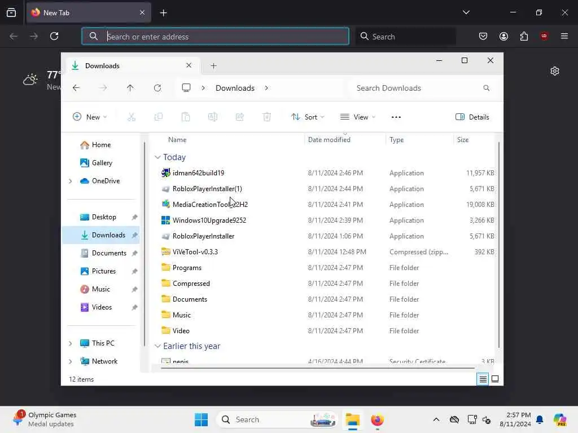
Task: Sort by Name column header
Action: click(177, 140)
